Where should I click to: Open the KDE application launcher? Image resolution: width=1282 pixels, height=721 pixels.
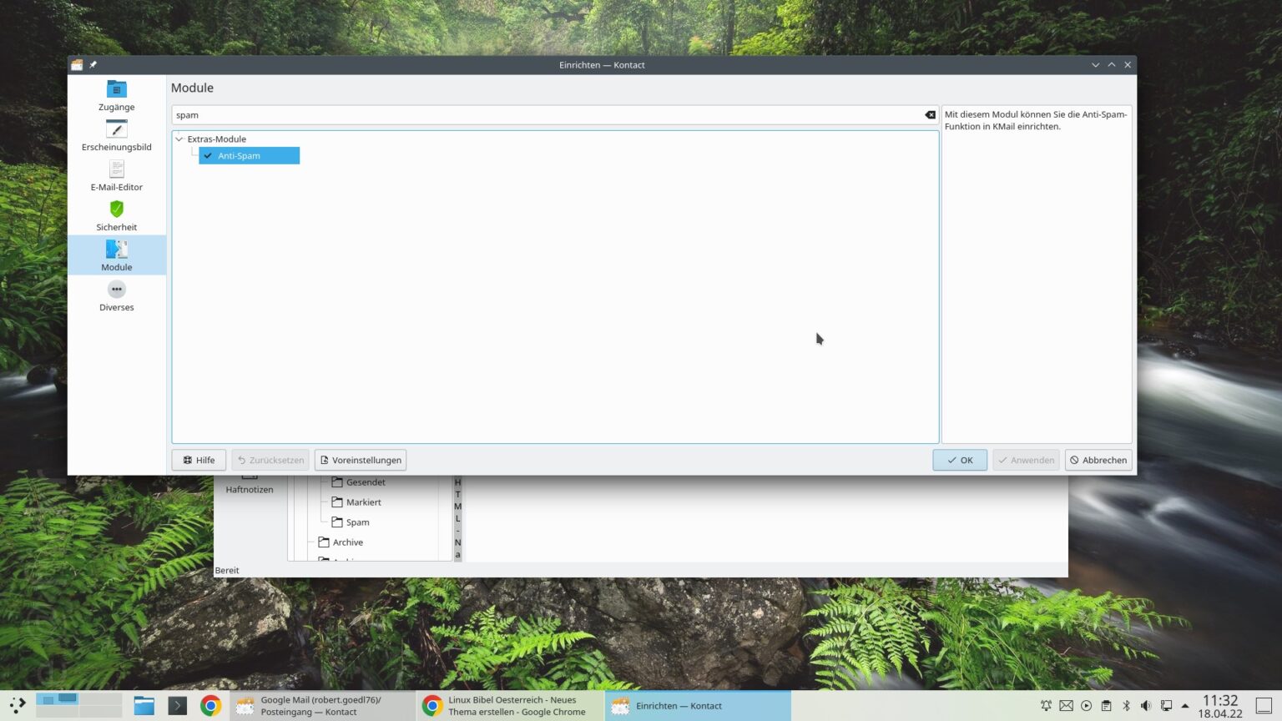pos(17,705)
